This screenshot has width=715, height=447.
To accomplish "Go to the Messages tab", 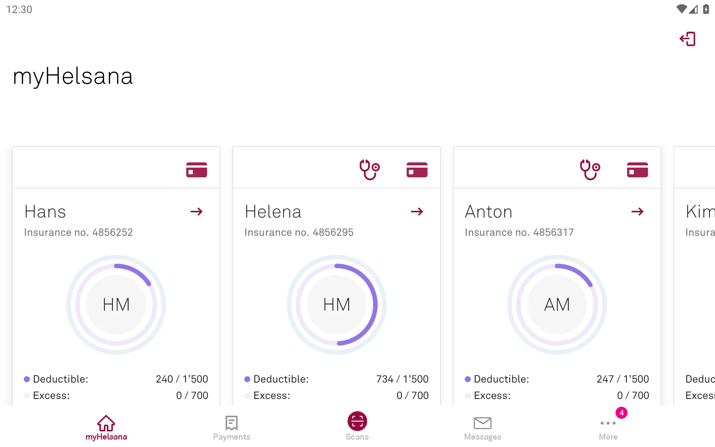I will (x=483, y=428).
